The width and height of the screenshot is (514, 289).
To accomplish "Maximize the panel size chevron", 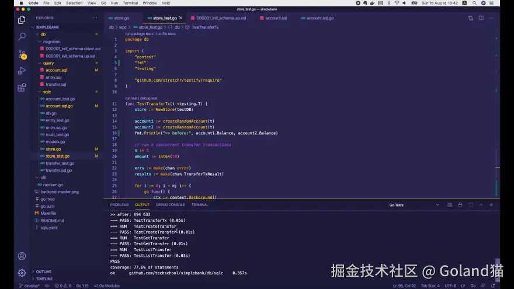I will pos(481,205).
